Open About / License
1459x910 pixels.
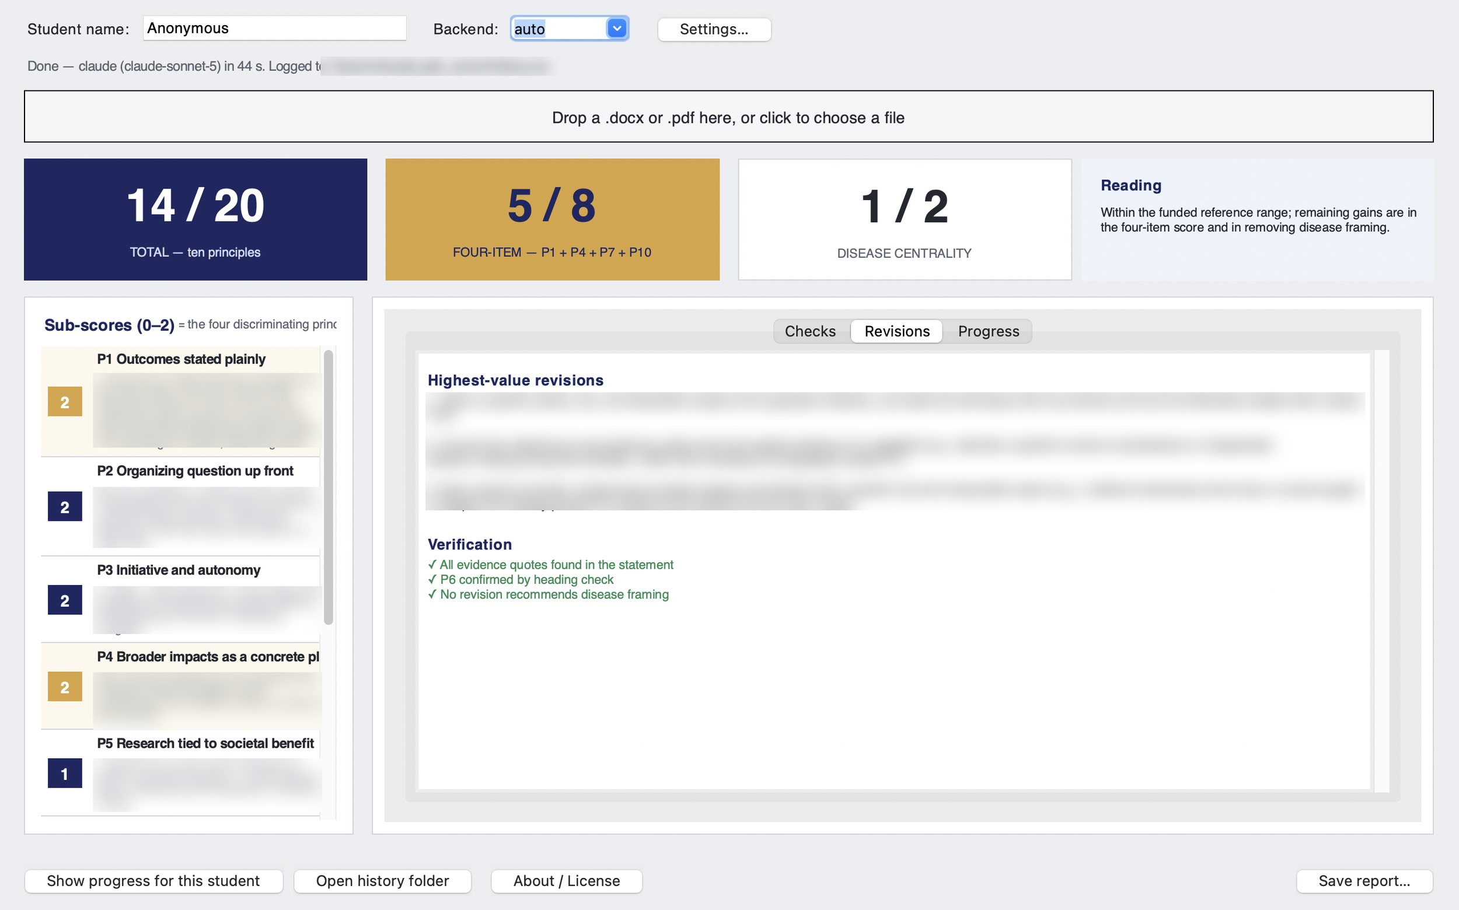[566, 880]
